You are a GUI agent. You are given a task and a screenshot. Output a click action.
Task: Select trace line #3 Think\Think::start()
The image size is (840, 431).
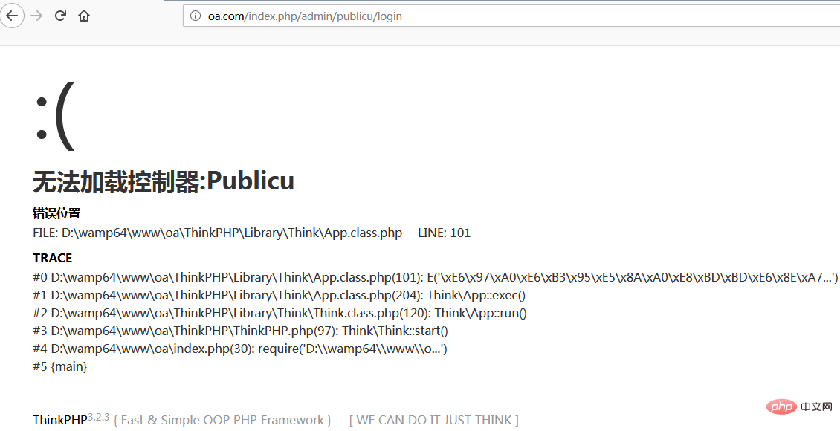click(241, 331)
